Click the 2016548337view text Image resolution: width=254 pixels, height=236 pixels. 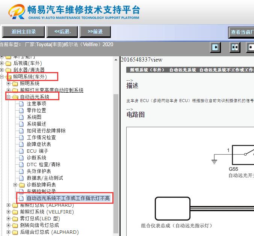coord(141,60)
